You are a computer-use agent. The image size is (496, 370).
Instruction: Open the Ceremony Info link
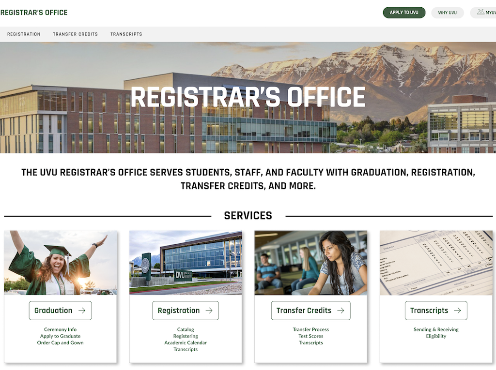click(60, 329)
